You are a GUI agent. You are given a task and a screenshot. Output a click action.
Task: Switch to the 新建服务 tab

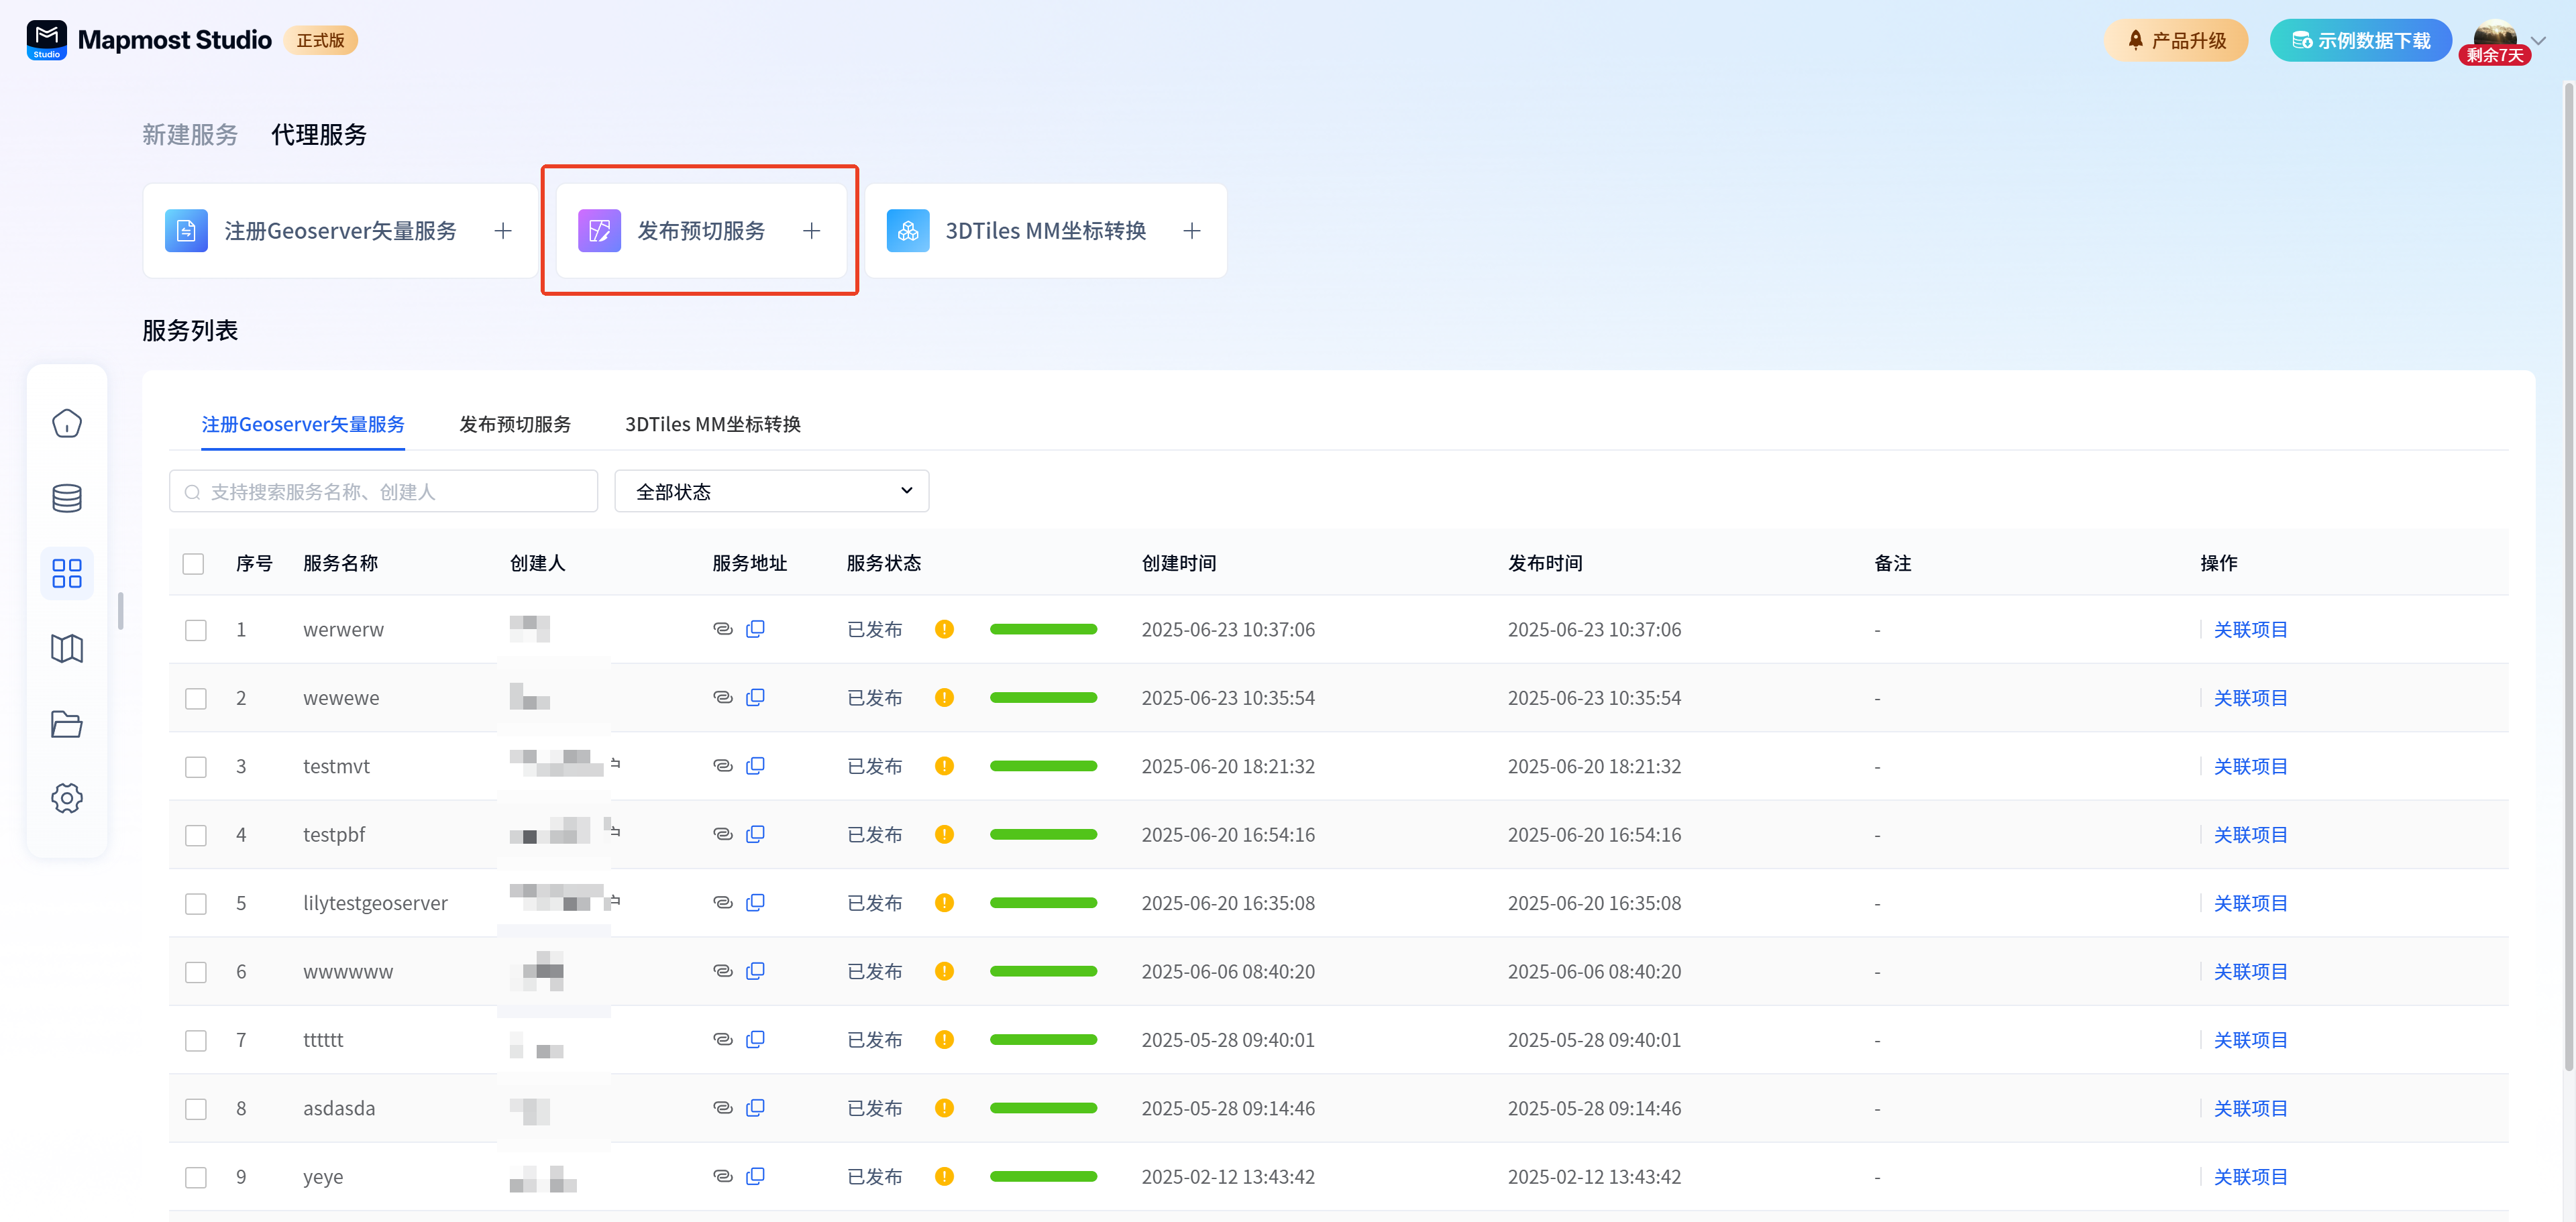[x=190, y=135]
